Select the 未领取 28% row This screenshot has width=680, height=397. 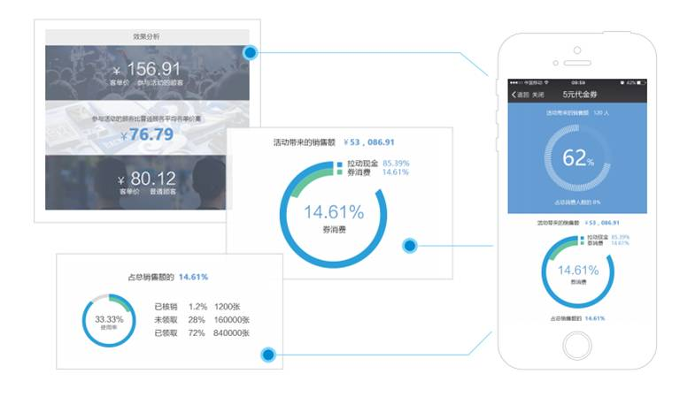pyautogui.click(x=202, y=320)
